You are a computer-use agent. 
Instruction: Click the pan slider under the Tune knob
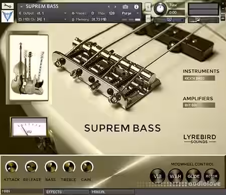point(169,20)
